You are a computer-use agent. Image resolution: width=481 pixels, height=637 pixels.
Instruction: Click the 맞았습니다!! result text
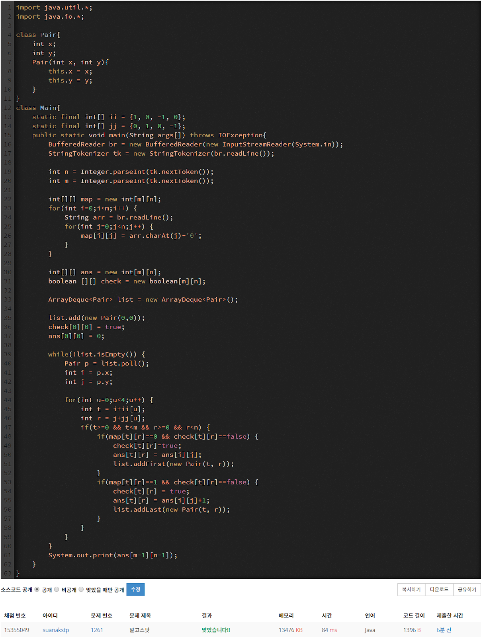tap(216, 630)
